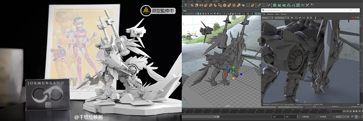Screen dimensions: 363x121
Task: Step back one frame
Action: 347,111
